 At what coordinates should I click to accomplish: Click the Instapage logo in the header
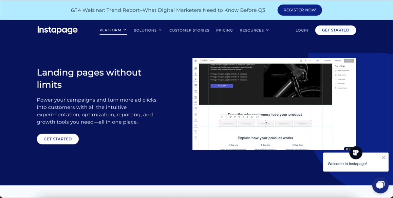point(57,30)
